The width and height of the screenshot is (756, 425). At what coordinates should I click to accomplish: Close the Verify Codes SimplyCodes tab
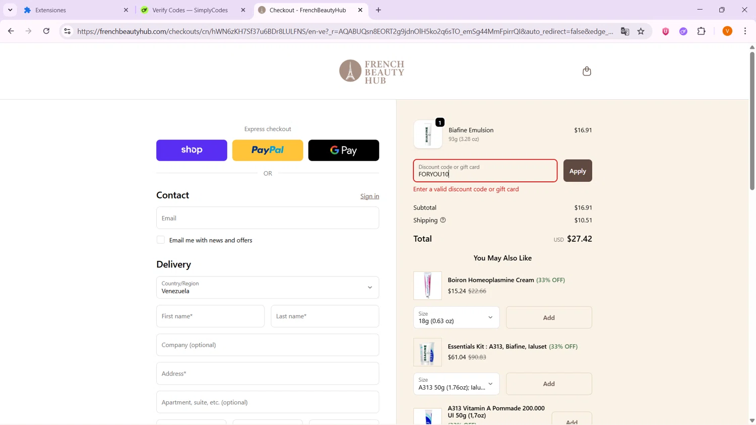click(x=243, y=10)
